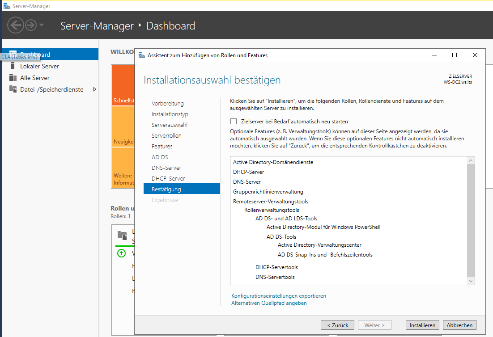Click the Installieren button
The width and height of the screenshot is (493, 337).
point(422,325)
